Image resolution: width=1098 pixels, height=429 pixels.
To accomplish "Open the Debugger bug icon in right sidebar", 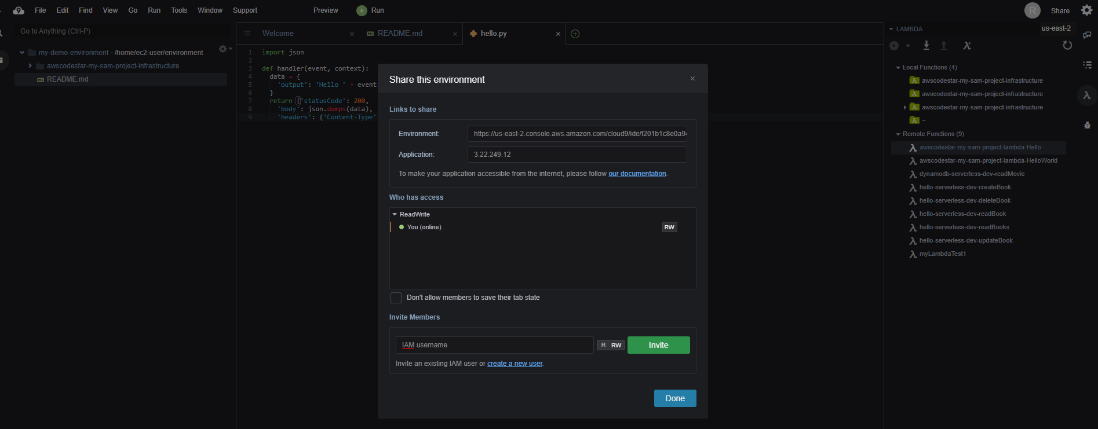I will pyautogui.click(x=1087, y=125).
